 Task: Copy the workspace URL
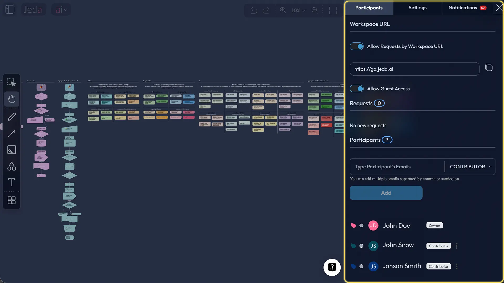489,68
